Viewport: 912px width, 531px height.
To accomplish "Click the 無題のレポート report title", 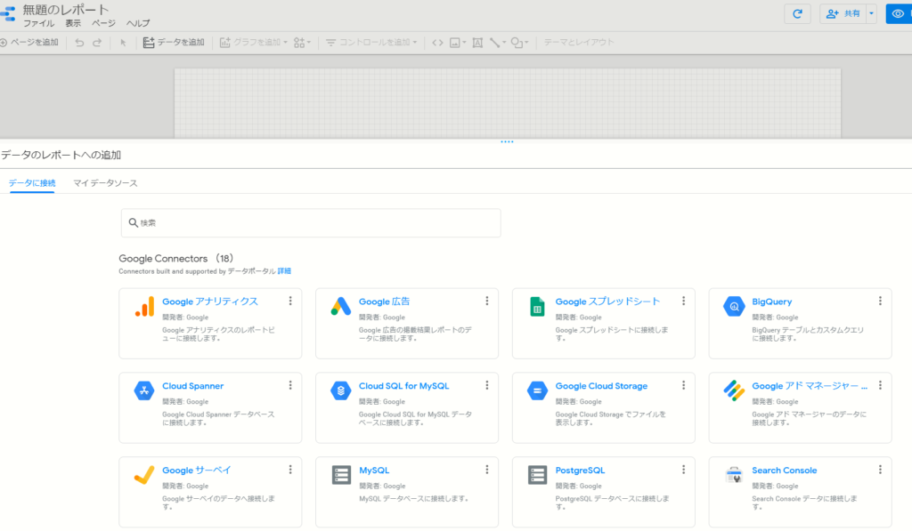I will [66, 9].
